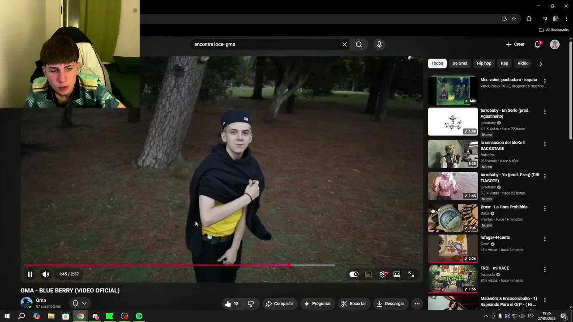The height and width of the screenshot is (322, 573).
Task: Open Discord from the taskbar
Action: coord(95,316)
